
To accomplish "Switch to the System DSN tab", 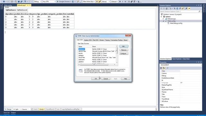I will coord(88,40).
